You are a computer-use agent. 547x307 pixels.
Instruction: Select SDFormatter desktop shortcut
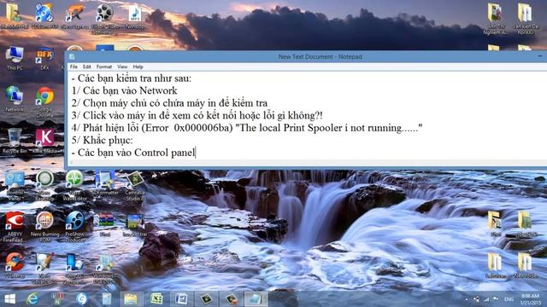(x=105, y=183)
